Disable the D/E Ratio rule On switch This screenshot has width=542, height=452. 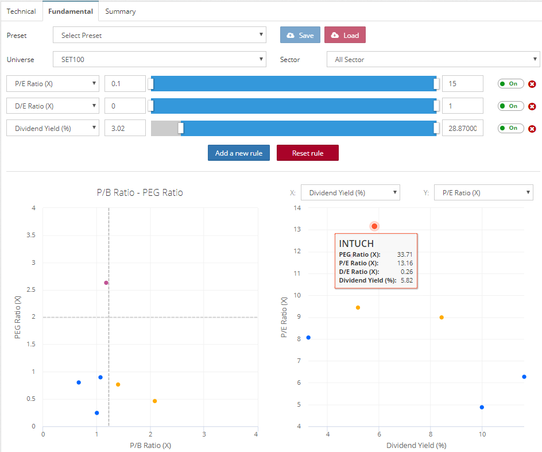(510, 106)
